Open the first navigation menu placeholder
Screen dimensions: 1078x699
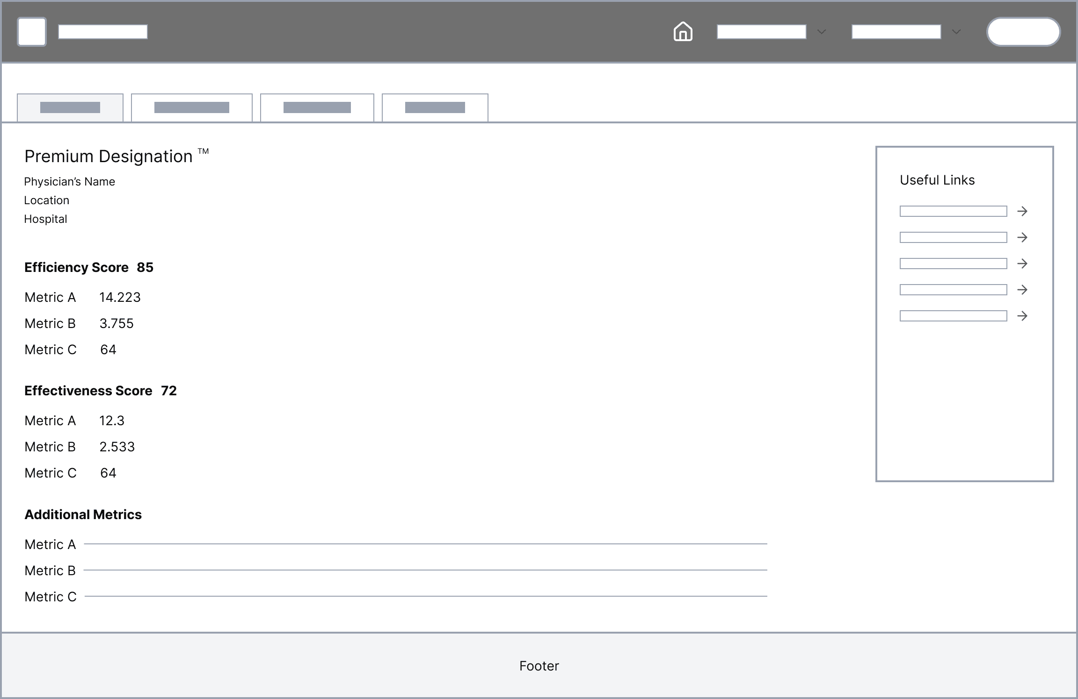[x=761, y=32]
